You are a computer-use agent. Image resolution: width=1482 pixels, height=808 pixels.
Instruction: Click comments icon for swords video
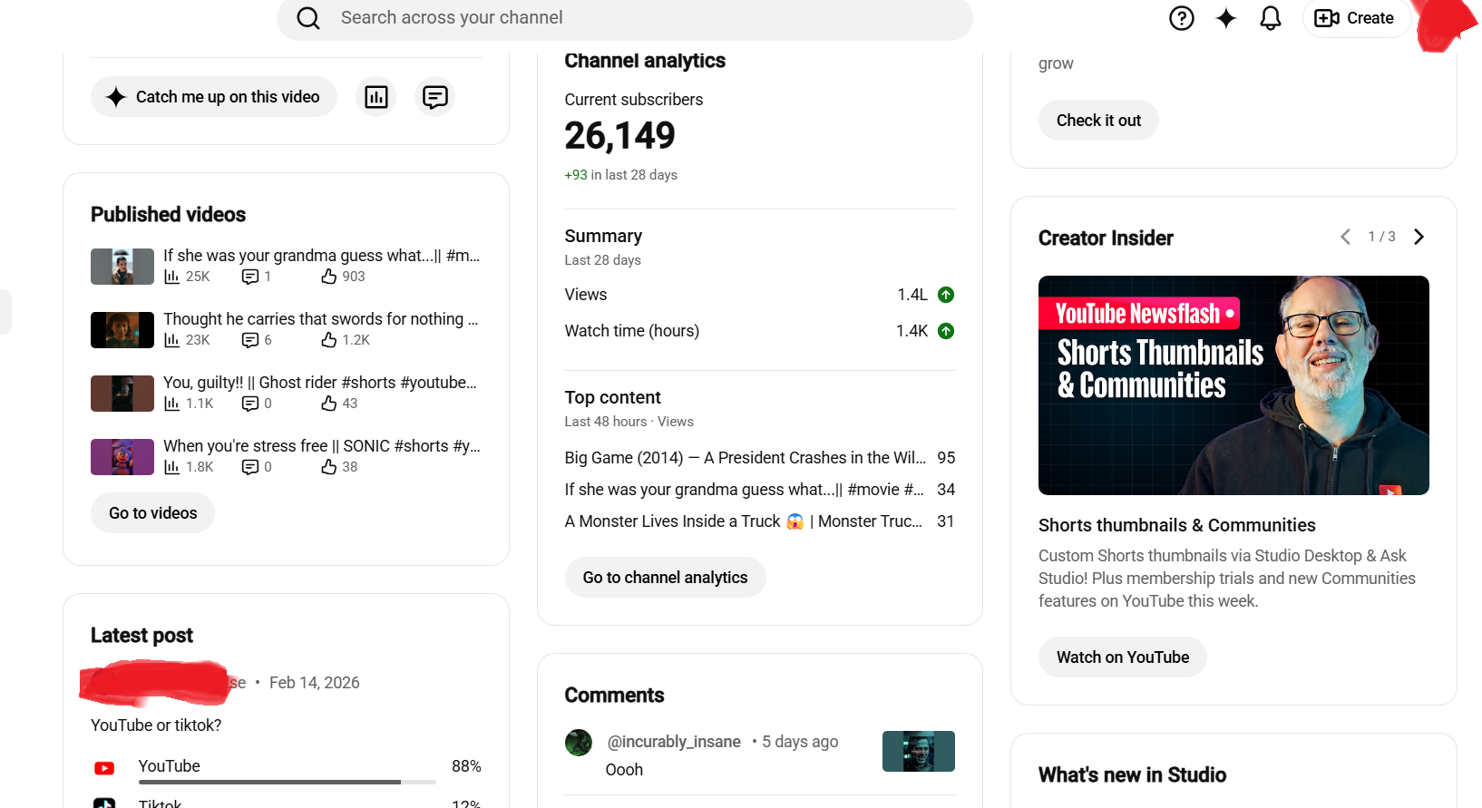click(x=250, y=340)
